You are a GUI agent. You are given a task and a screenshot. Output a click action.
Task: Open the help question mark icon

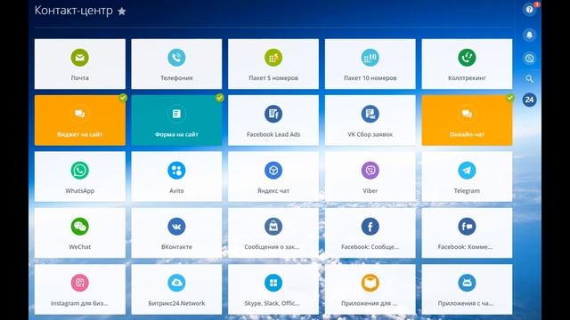(x=529, y=10)
